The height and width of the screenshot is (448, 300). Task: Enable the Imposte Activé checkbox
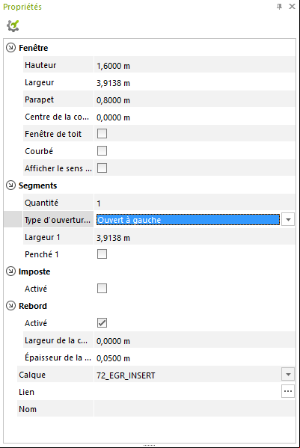coord(102,288)
